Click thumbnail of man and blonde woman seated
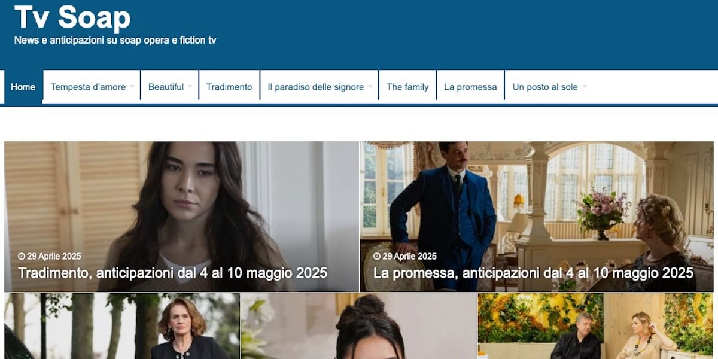This screenshot has width=718, height=359. click(x=596, y=326)
